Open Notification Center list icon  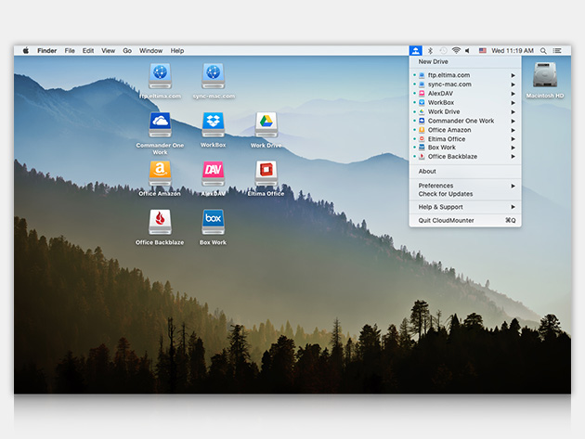coord(557,51)
